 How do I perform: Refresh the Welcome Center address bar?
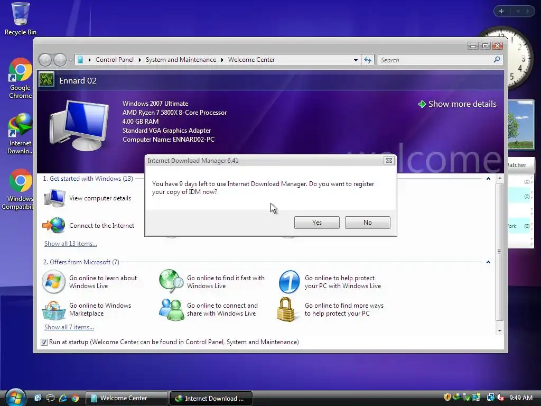click(x=368, y=60)
